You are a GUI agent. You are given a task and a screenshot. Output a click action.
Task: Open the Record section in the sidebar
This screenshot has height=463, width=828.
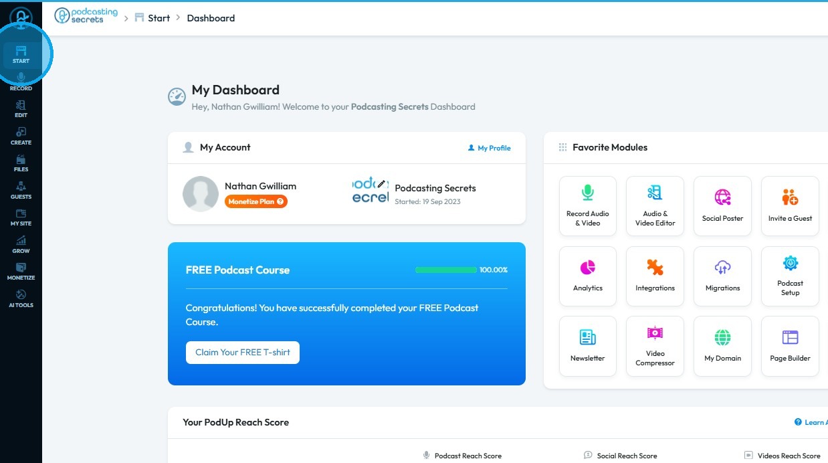(21, 82)
